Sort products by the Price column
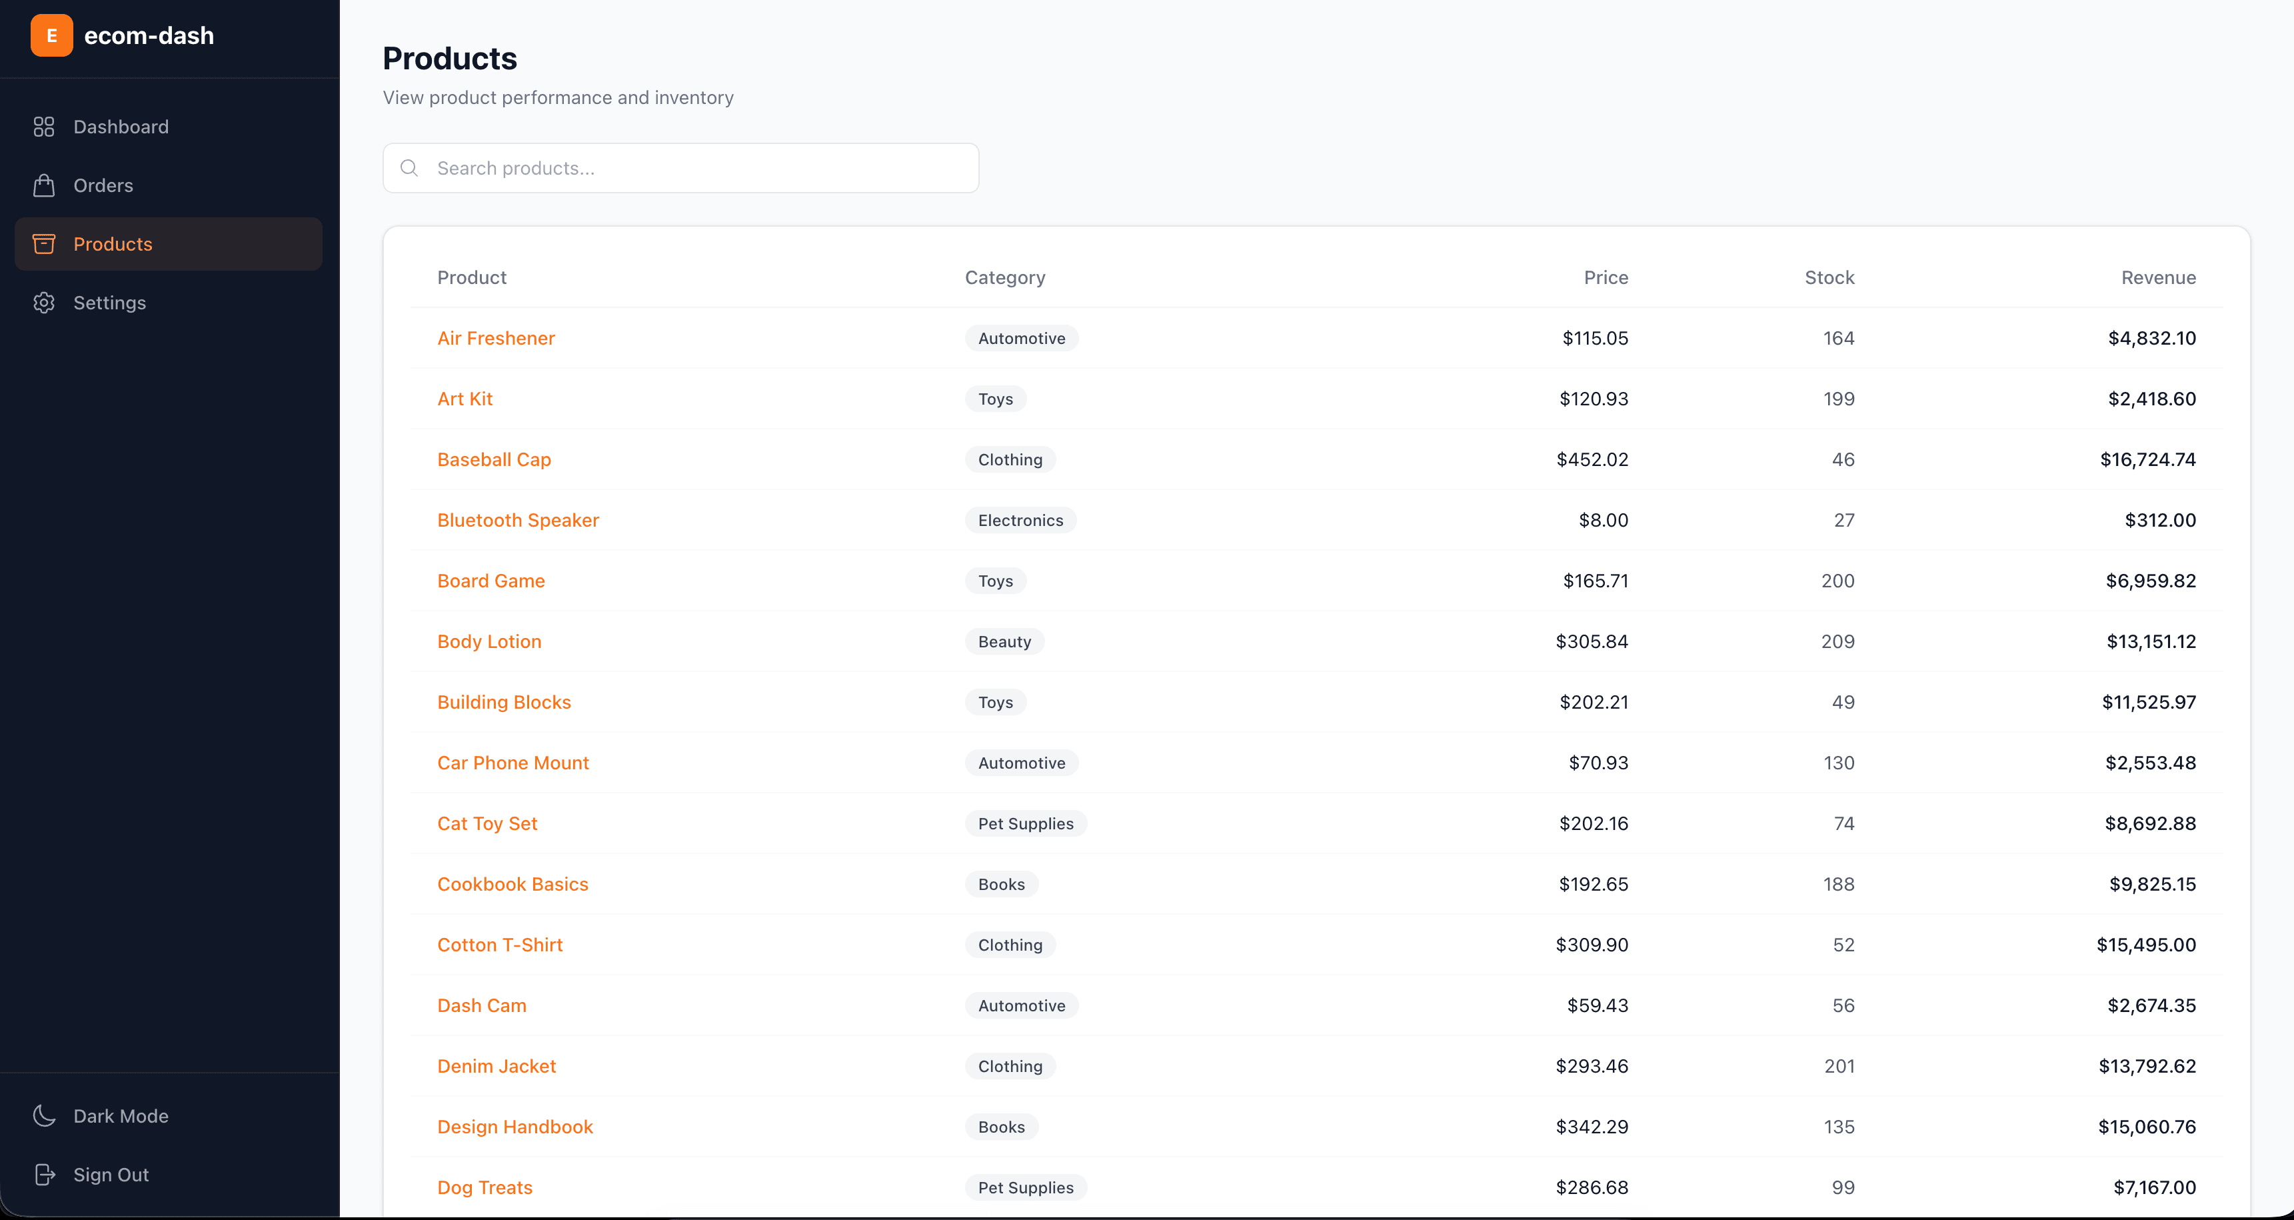2294x1220 pixels. pos(1605,277)
